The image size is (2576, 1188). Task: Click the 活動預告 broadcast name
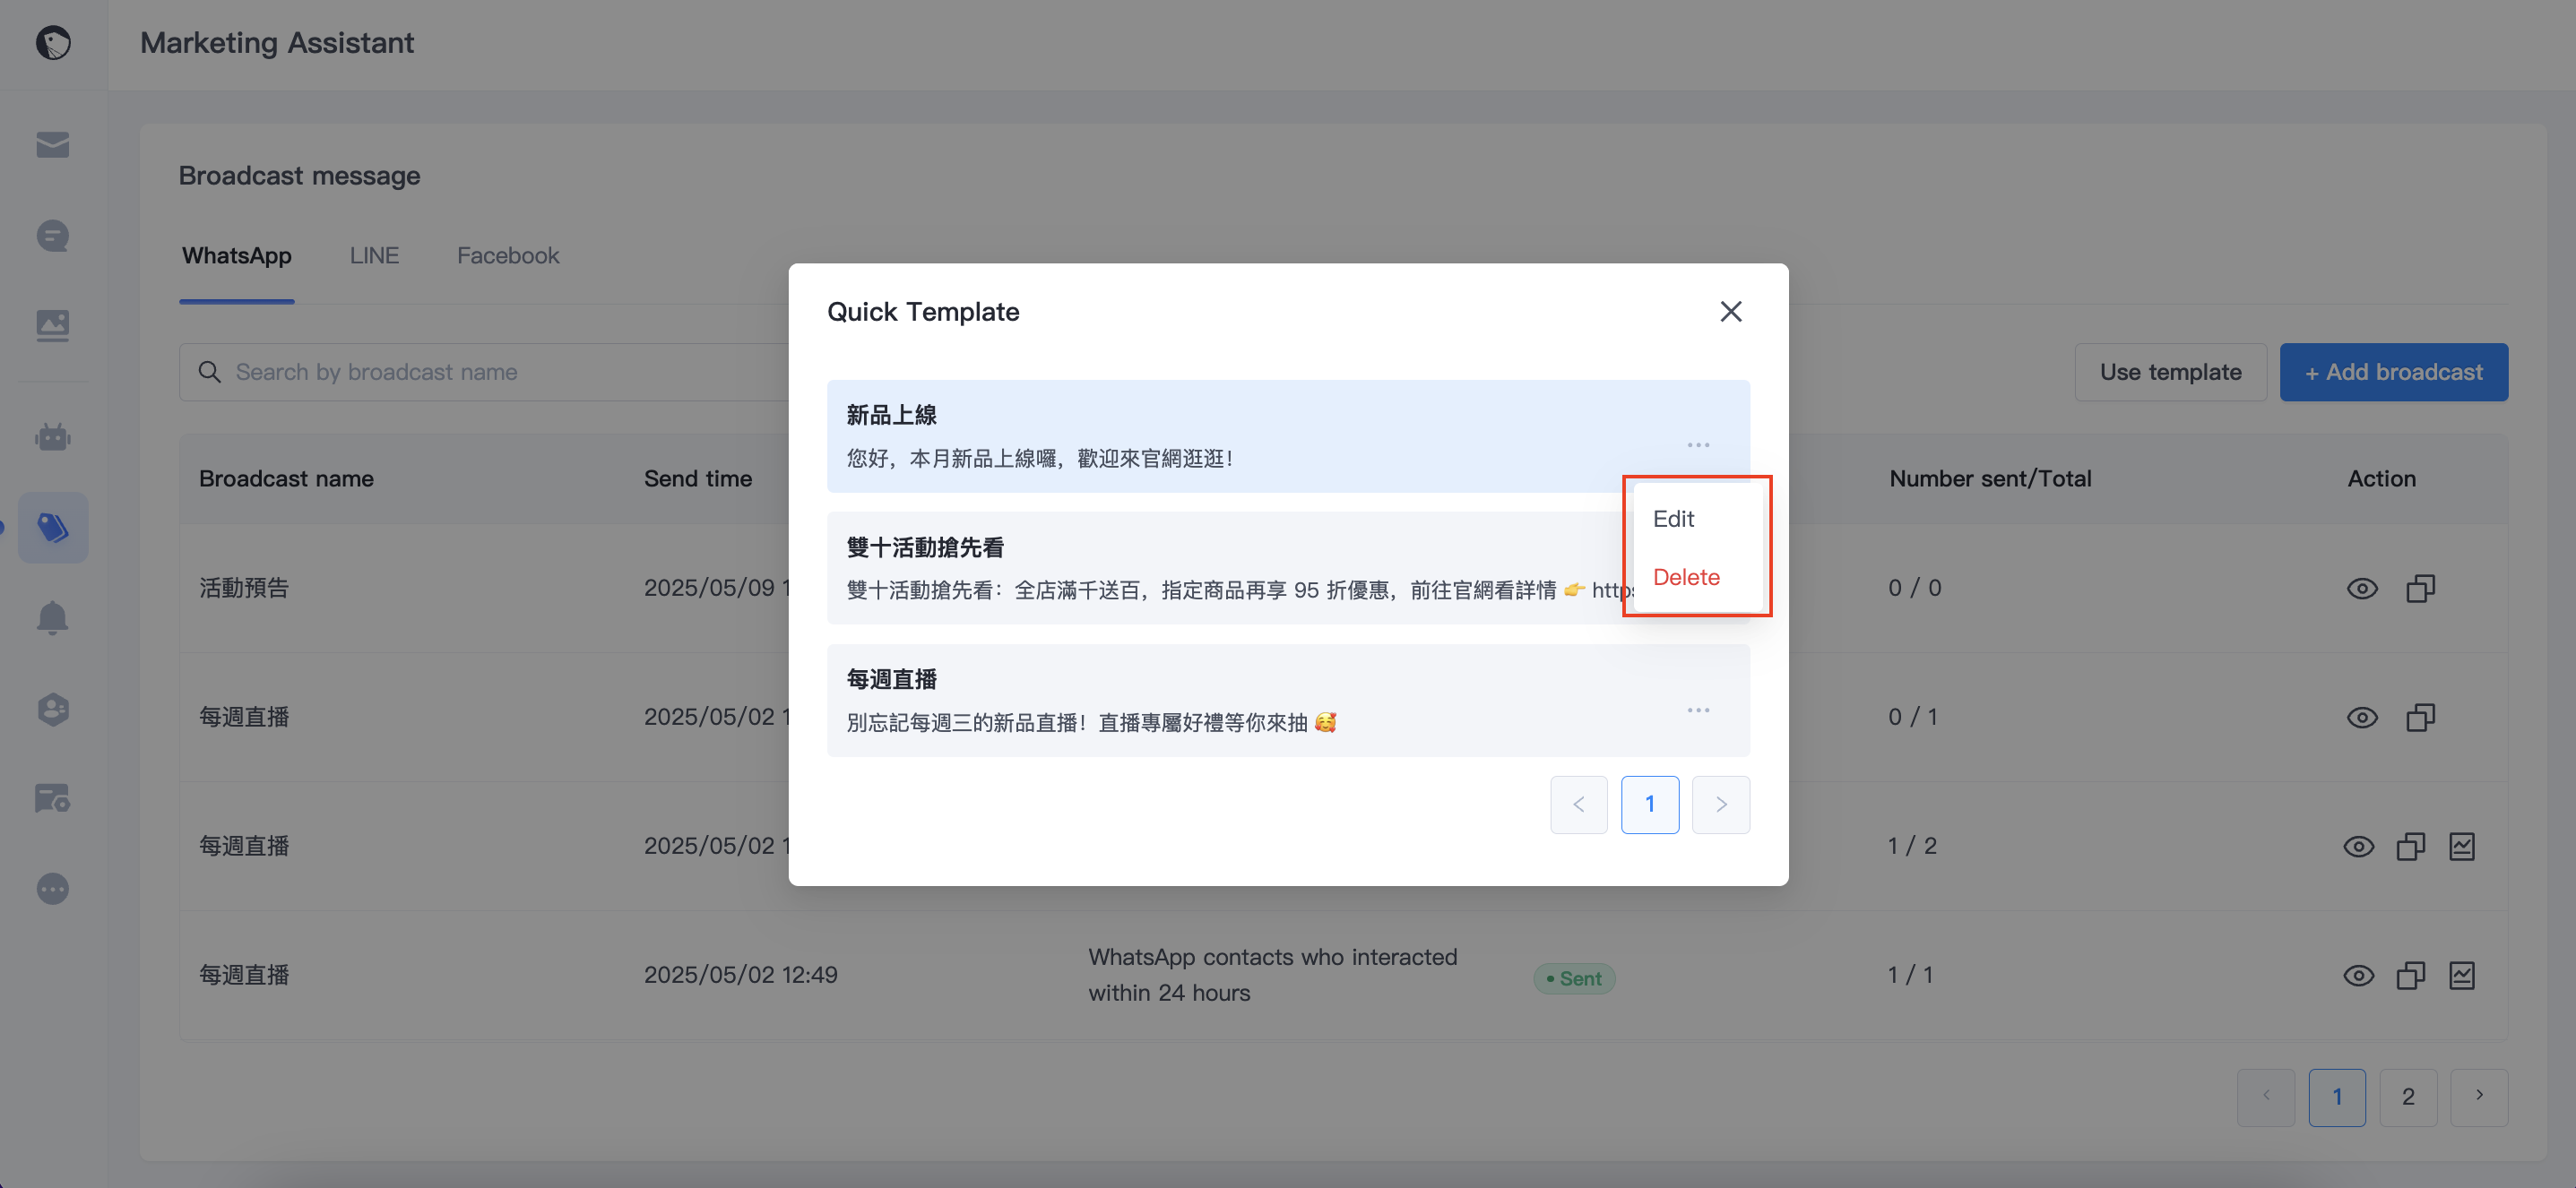pos(244,588)
